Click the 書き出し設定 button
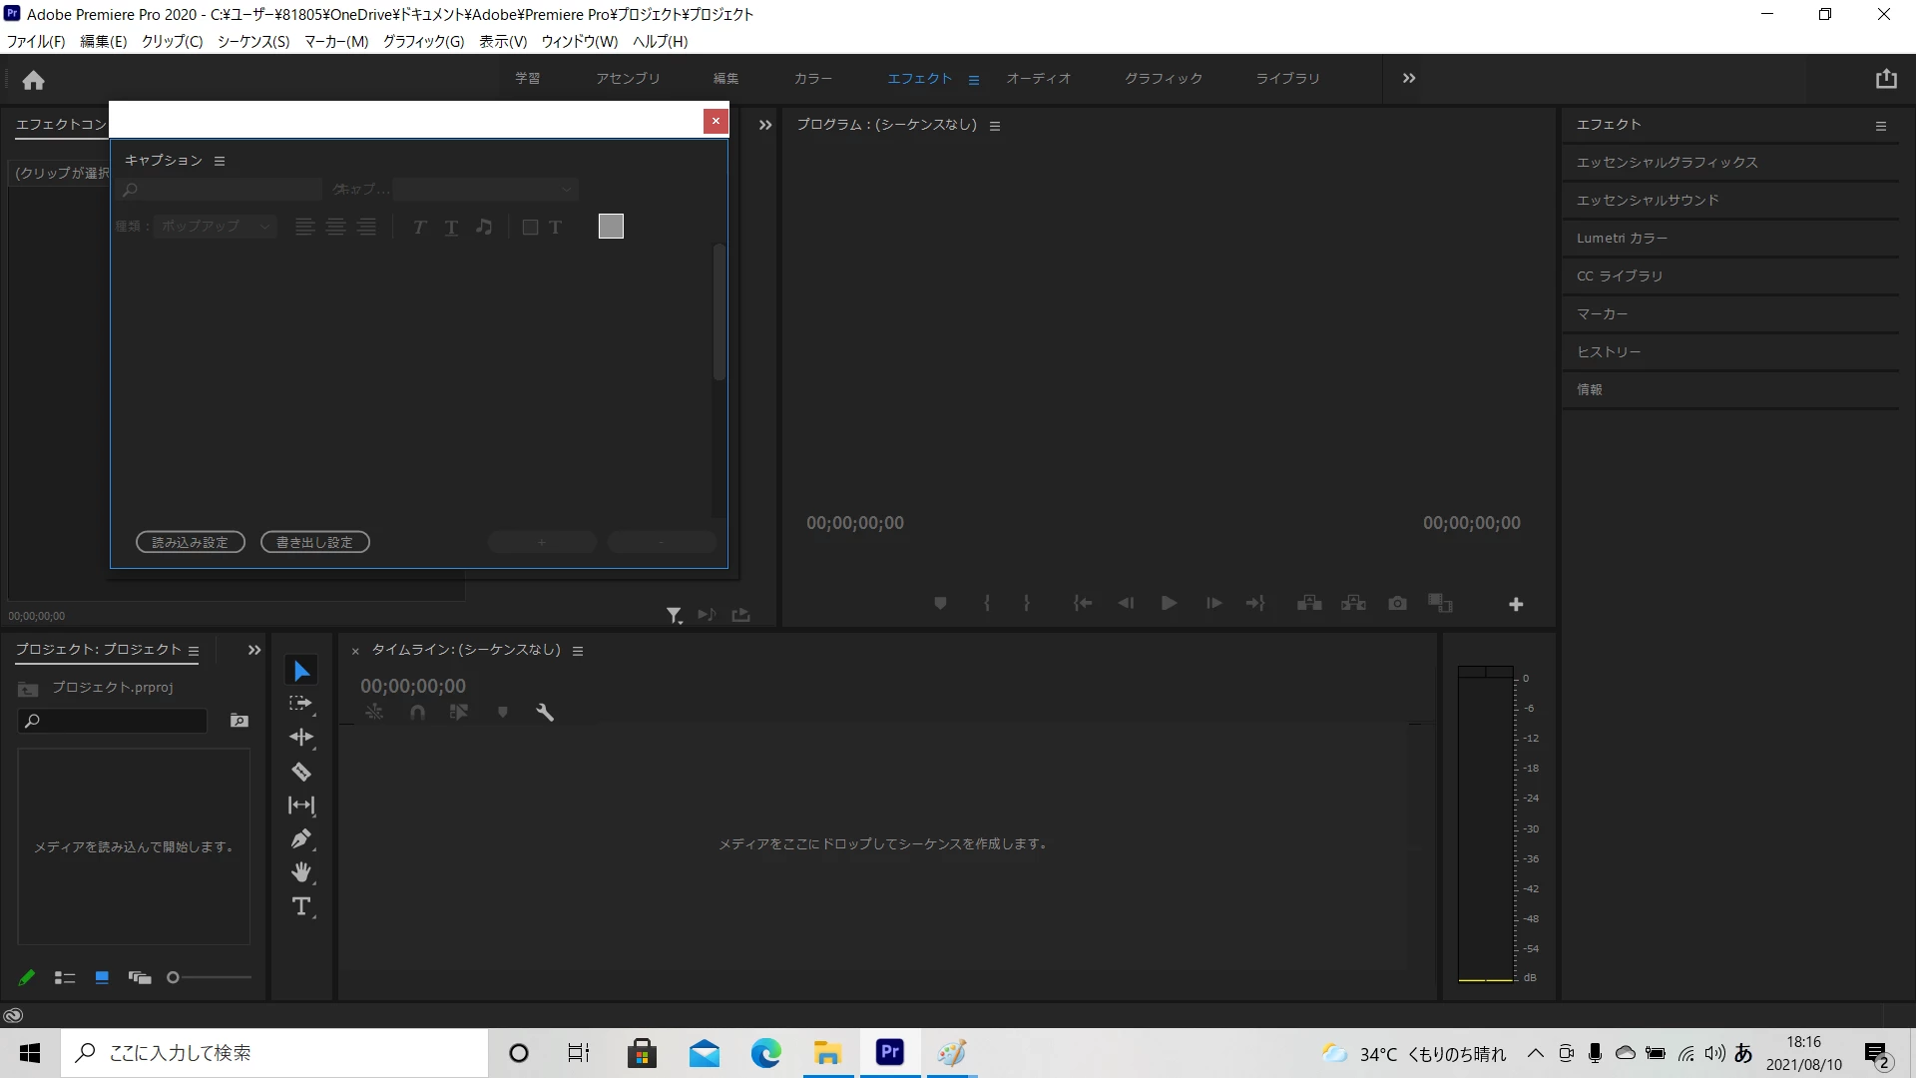The image size is (1916, 1078). point(315,542)
